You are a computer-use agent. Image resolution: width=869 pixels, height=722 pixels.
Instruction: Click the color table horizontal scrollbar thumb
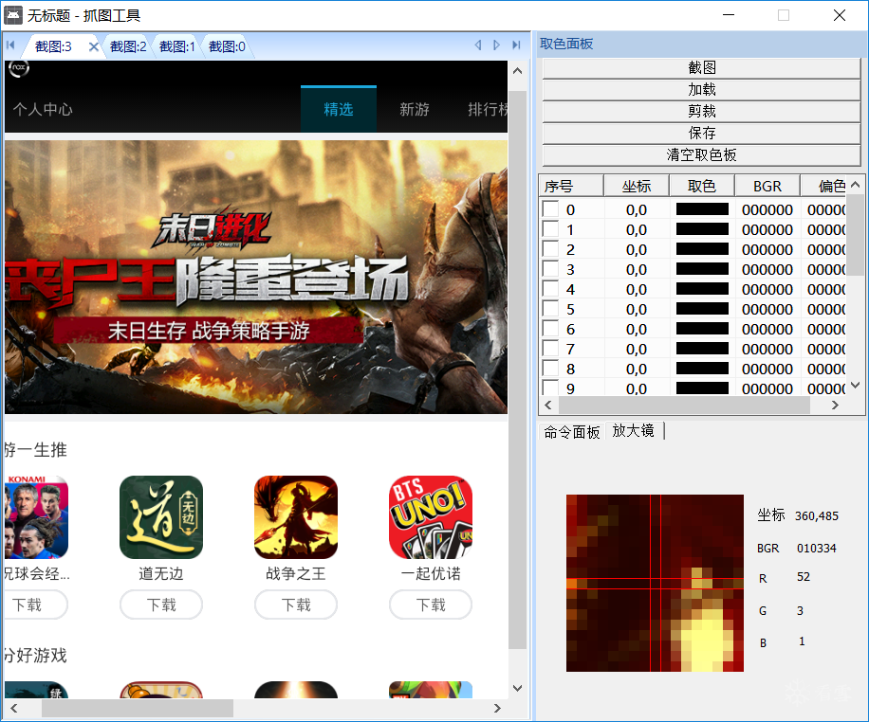684,406
